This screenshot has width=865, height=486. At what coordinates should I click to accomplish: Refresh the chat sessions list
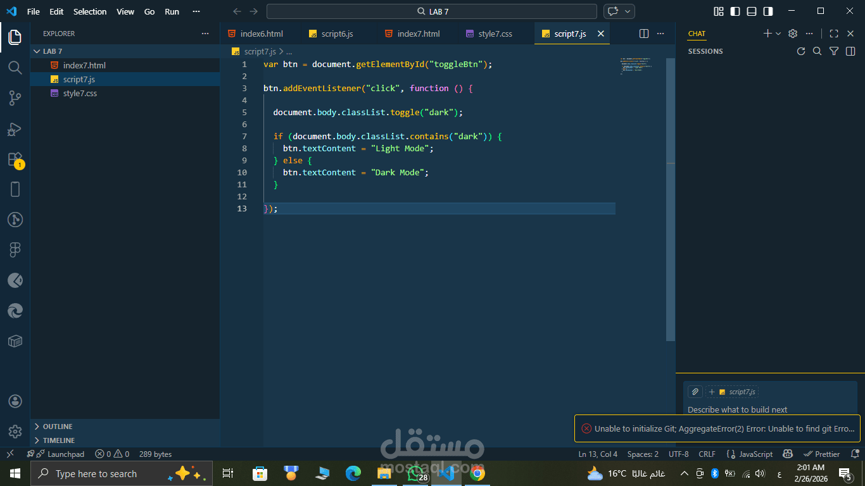[801, 51]
